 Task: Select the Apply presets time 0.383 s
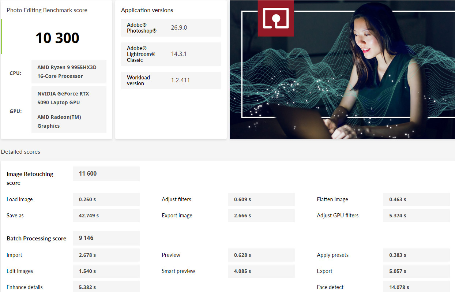(398, 255)
